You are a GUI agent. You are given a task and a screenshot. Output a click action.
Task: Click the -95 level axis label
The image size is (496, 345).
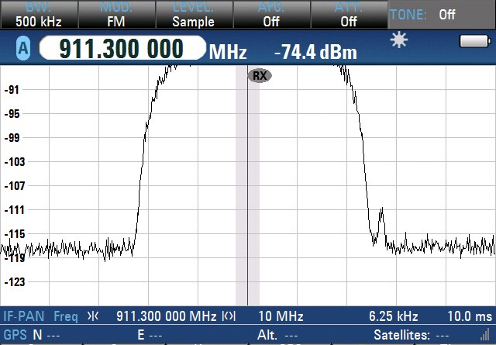coord(12,114)
